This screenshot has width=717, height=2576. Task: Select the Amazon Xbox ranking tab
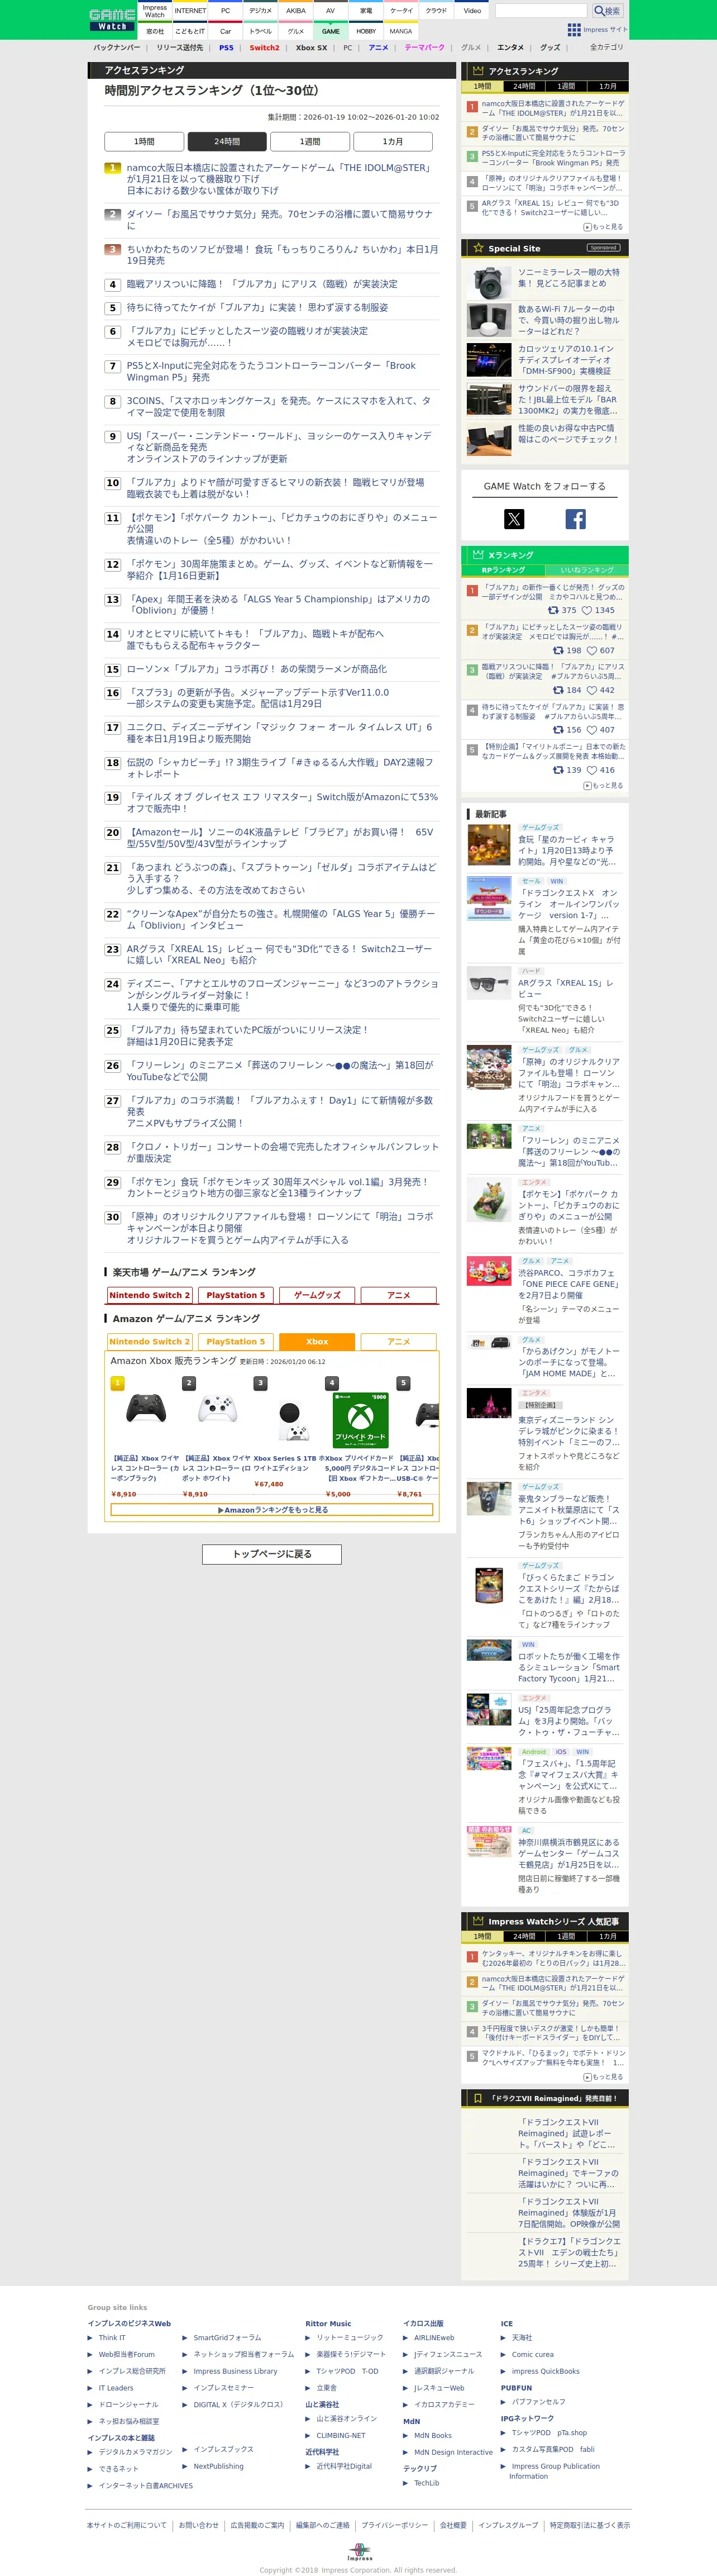pyautogui.click(x=317, y=1342)
